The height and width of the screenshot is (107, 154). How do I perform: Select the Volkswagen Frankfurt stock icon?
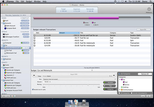pos(4,37)
